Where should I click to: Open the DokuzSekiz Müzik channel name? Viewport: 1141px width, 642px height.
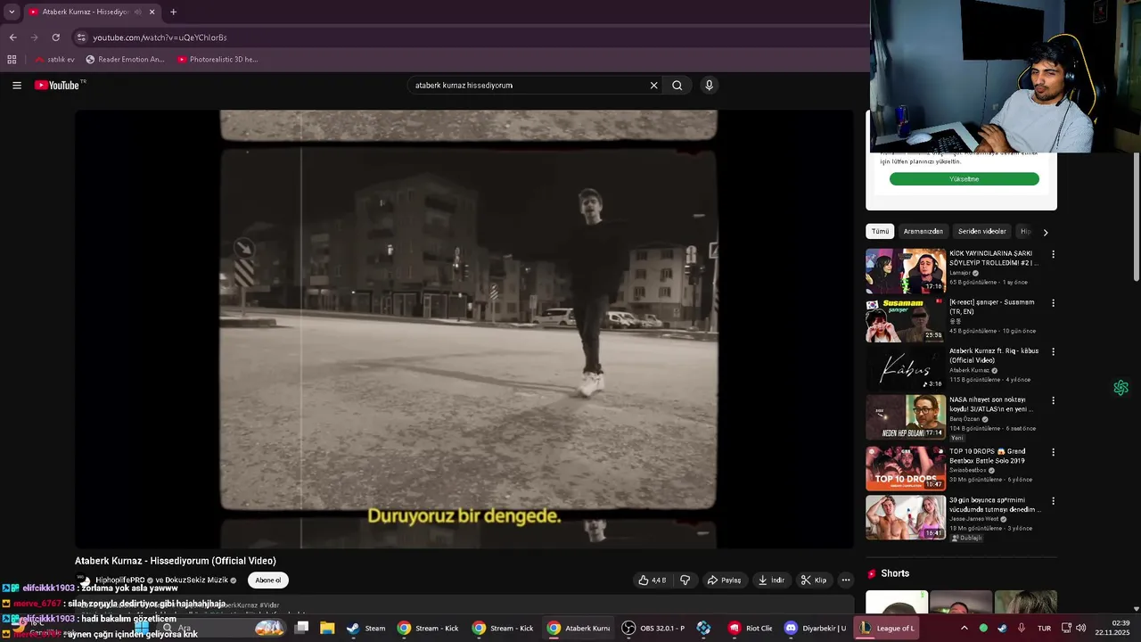[x=197, y=580]
